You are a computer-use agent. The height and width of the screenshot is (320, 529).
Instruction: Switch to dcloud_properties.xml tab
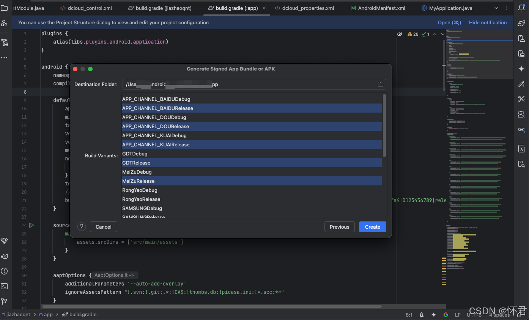pyautogui.click(x=304, y=8)
